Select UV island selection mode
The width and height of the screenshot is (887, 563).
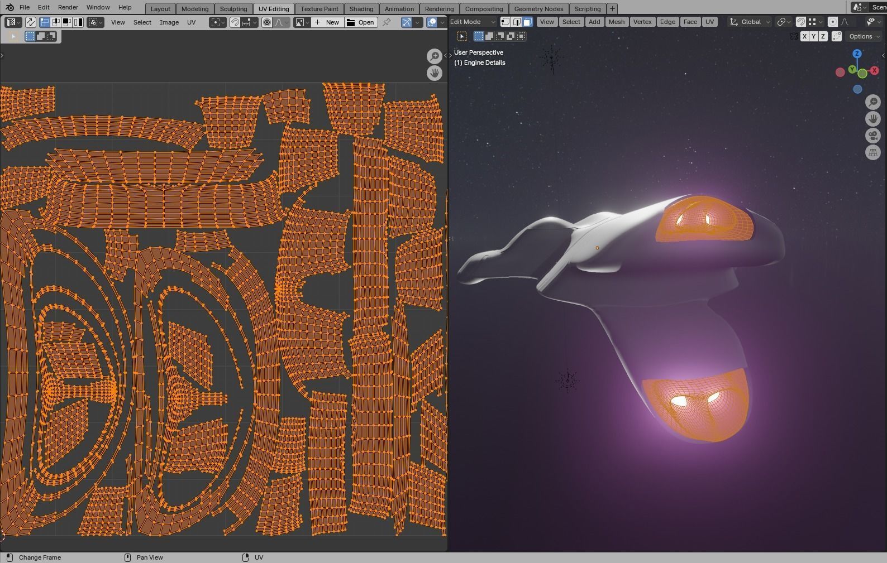(x=78, y=22)
